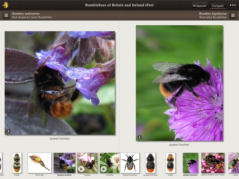The image size is (239, 179).
Task: Select the ruderarius male diagram thumbnail
Action: (x=17, y=163)
